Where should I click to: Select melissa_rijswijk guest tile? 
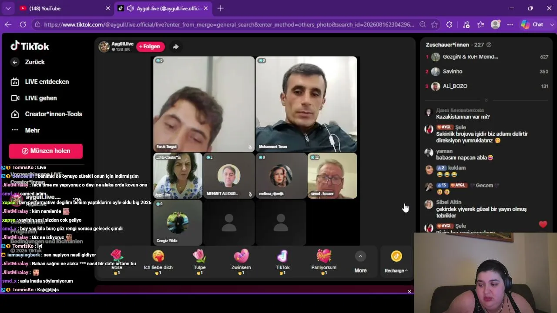281,176
